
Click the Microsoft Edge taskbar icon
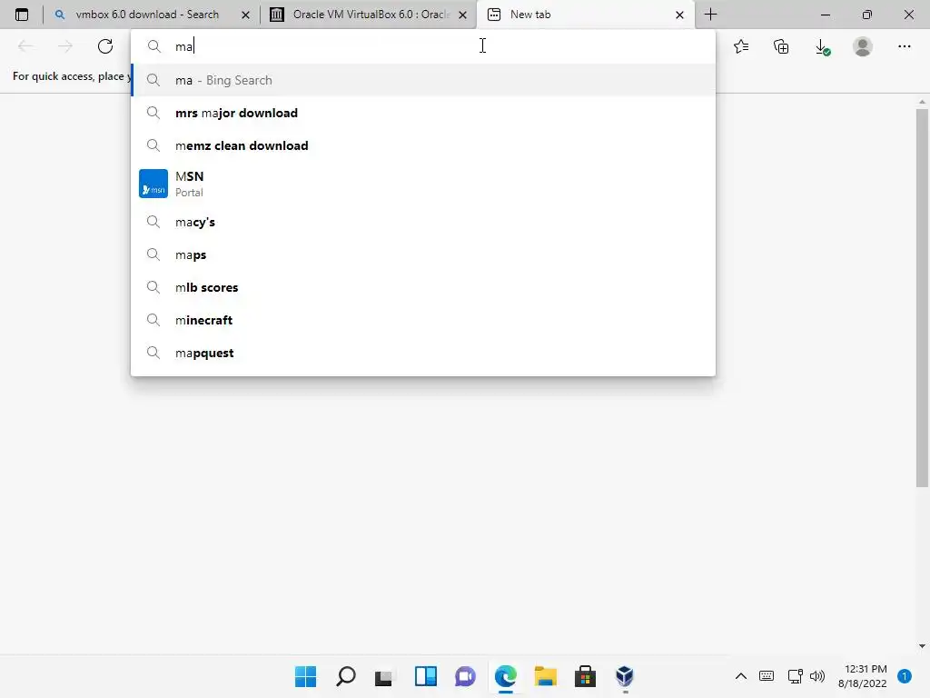(x=505, y=676)
